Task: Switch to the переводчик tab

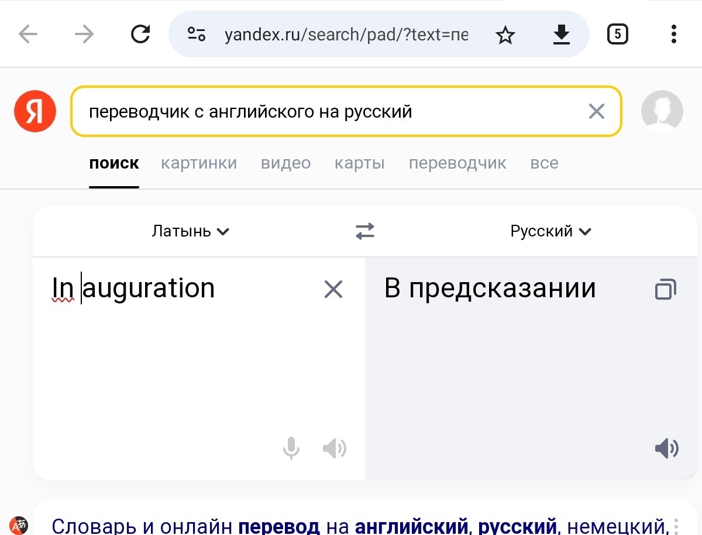Action: tap(457, 163)
